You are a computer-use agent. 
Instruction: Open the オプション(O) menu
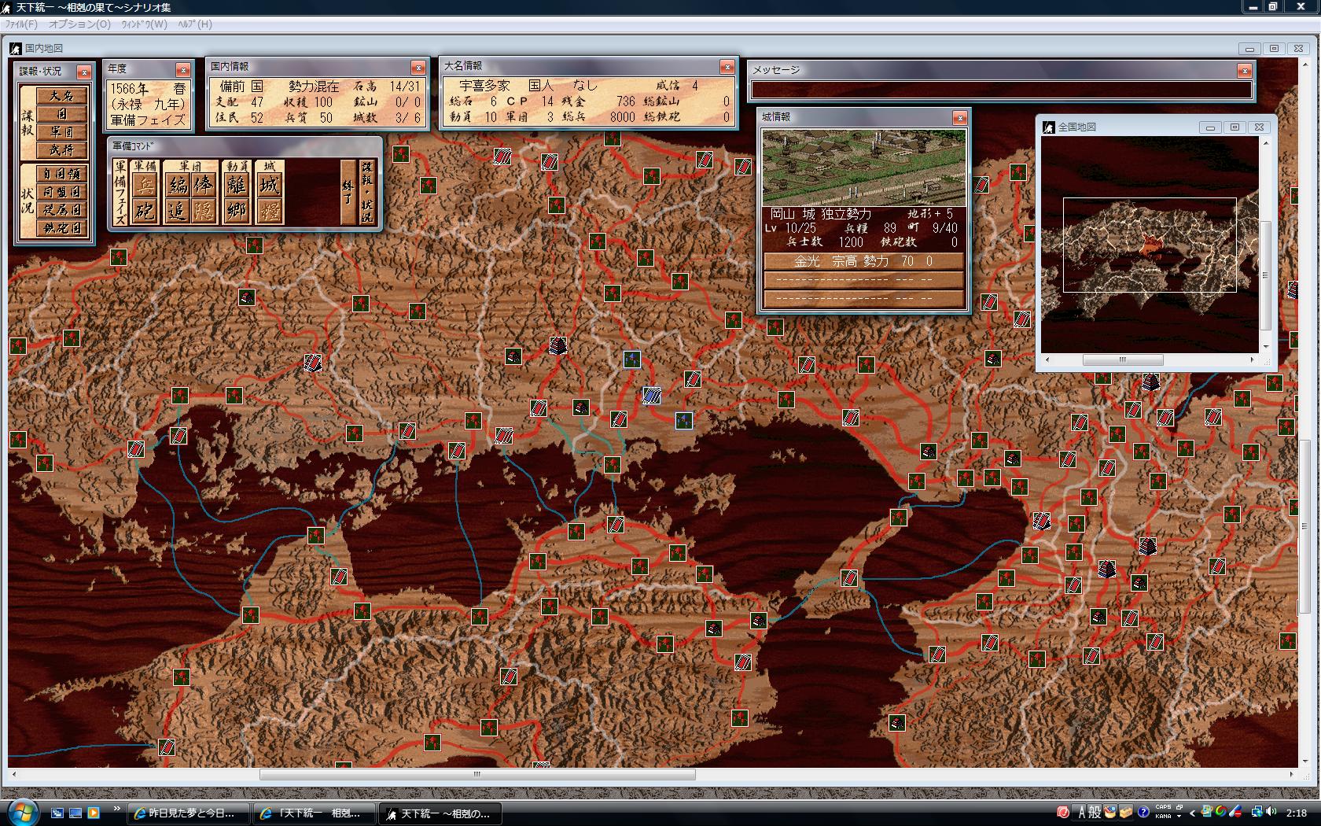pos(79,24)
